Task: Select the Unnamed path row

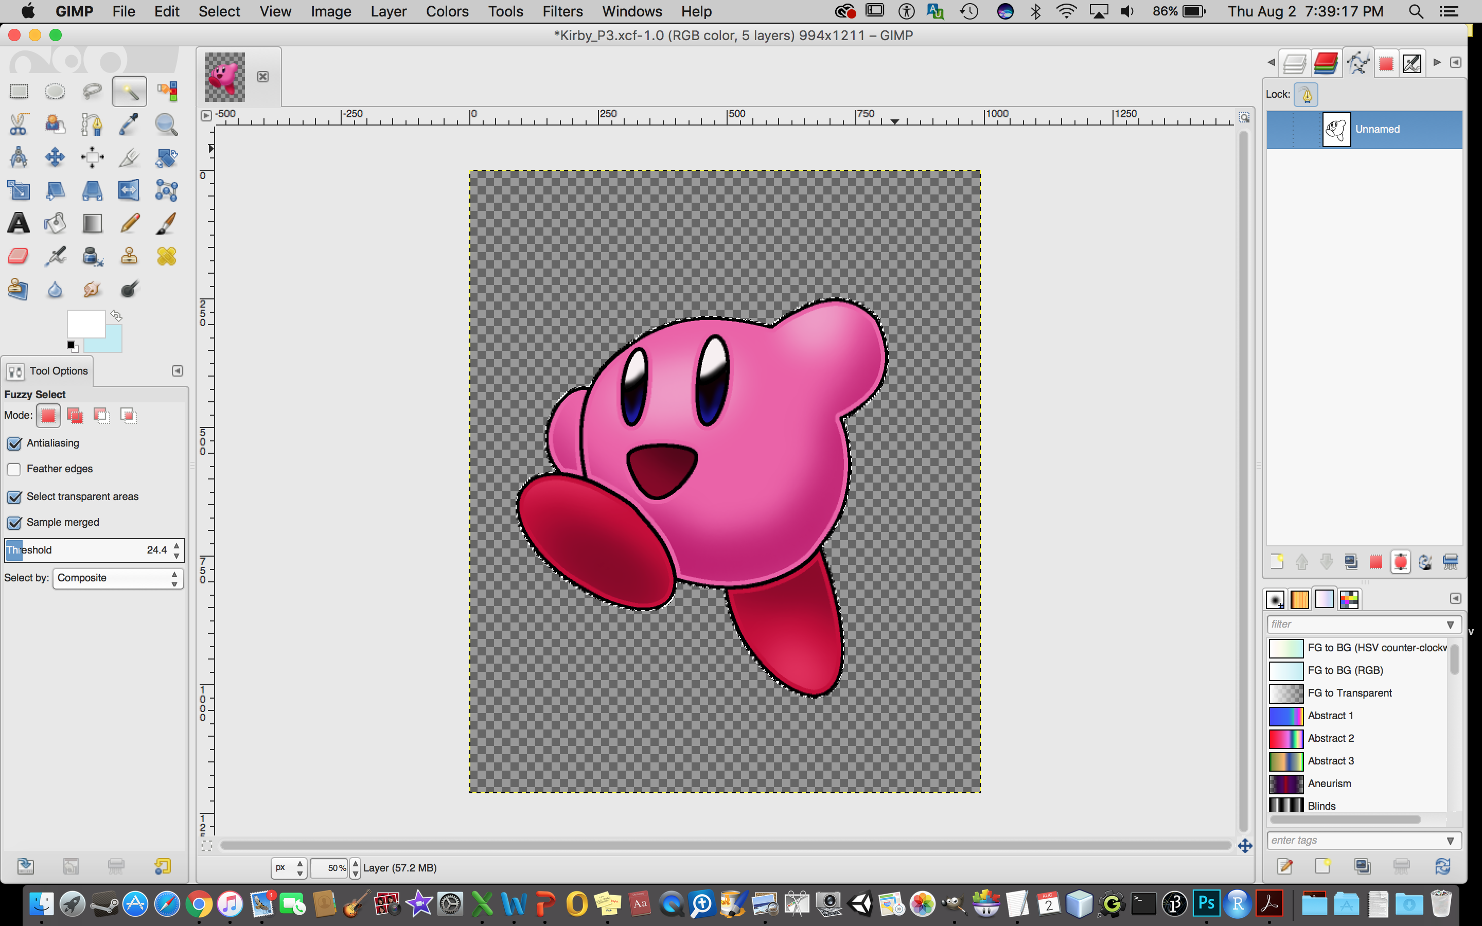Action: point(1365,130)
